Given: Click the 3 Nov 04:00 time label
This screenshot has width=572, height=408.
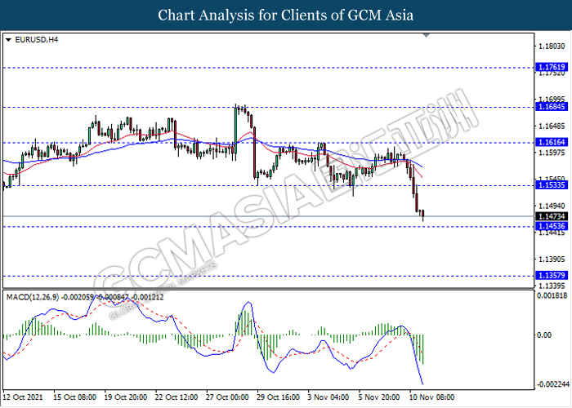Looking at the screenshot, I should coord(328,397).
